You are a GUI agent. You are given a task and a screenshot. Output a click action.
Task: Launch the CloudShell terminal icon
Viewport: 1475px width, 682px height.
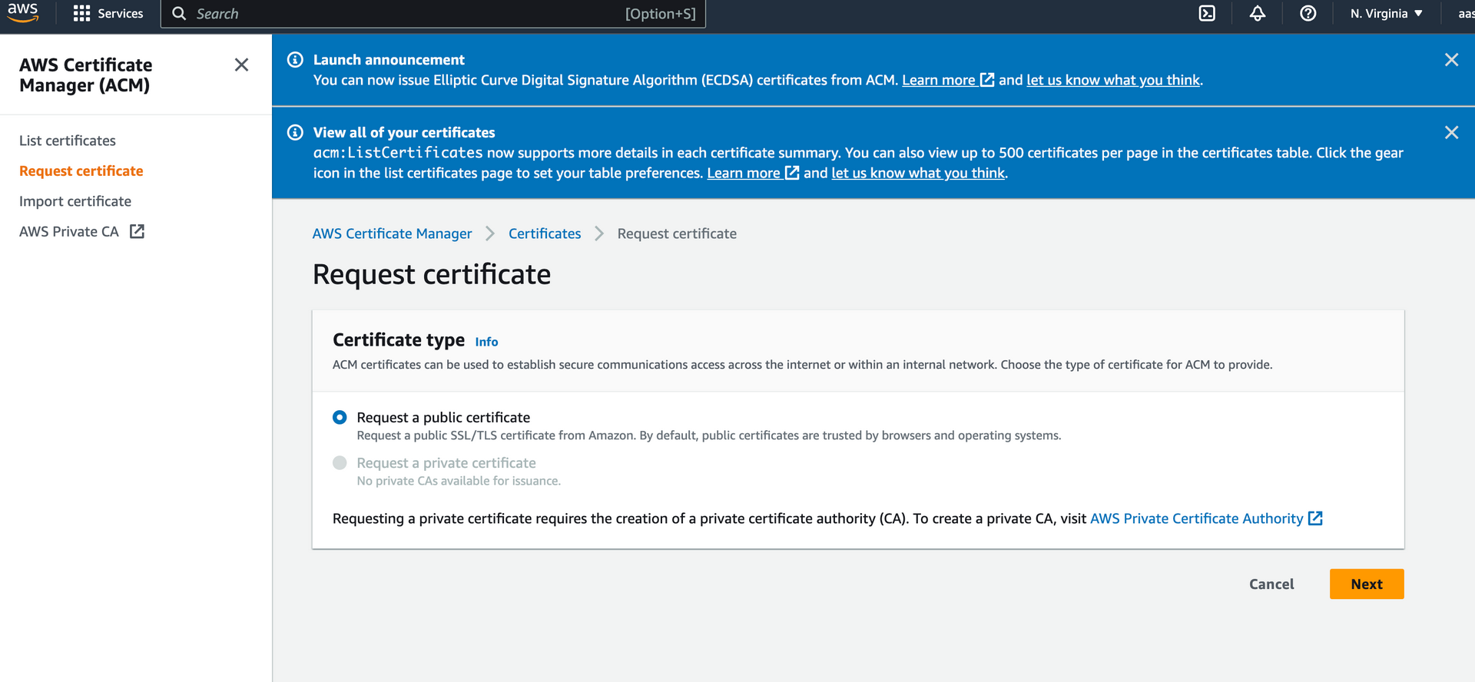tap(1207, 14)
